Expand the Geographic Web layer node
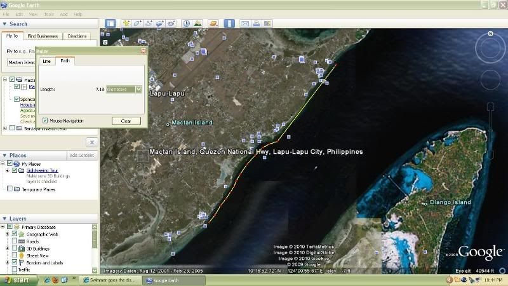This screenshot has height=286, width=508. click(8, 234)
